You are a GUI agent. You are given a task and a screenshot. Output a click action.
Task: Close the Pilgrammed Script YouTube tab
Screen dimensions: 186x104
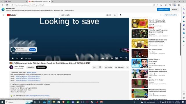click(x=49, y=1)
